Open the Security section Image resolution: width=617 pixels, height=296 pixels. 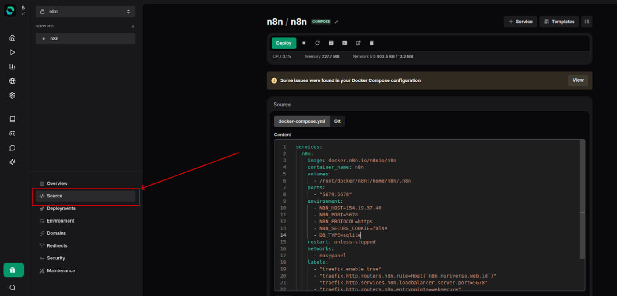pyautogui.click(x=85, y=258)
